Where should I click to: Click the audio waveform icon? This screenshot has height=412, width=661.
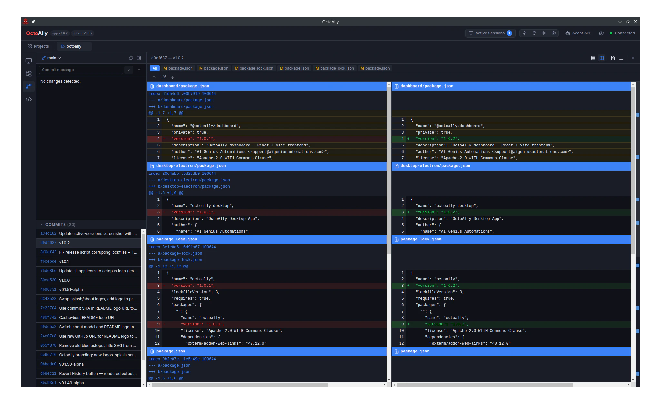coord(544,33)
